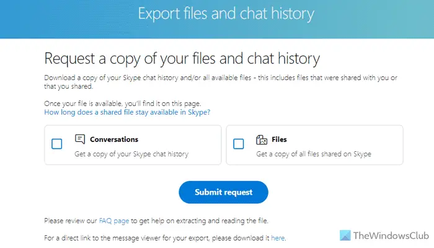The image size is (434, 248).
Task: Click 'Get a copy of your Skype chat history' text
Action: (x=131, y=154)
